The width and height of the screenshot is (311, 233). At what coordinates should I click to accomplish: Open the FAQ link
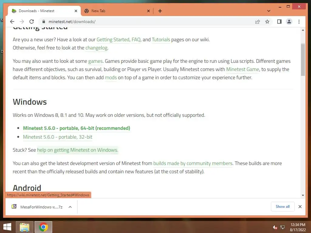136,40
